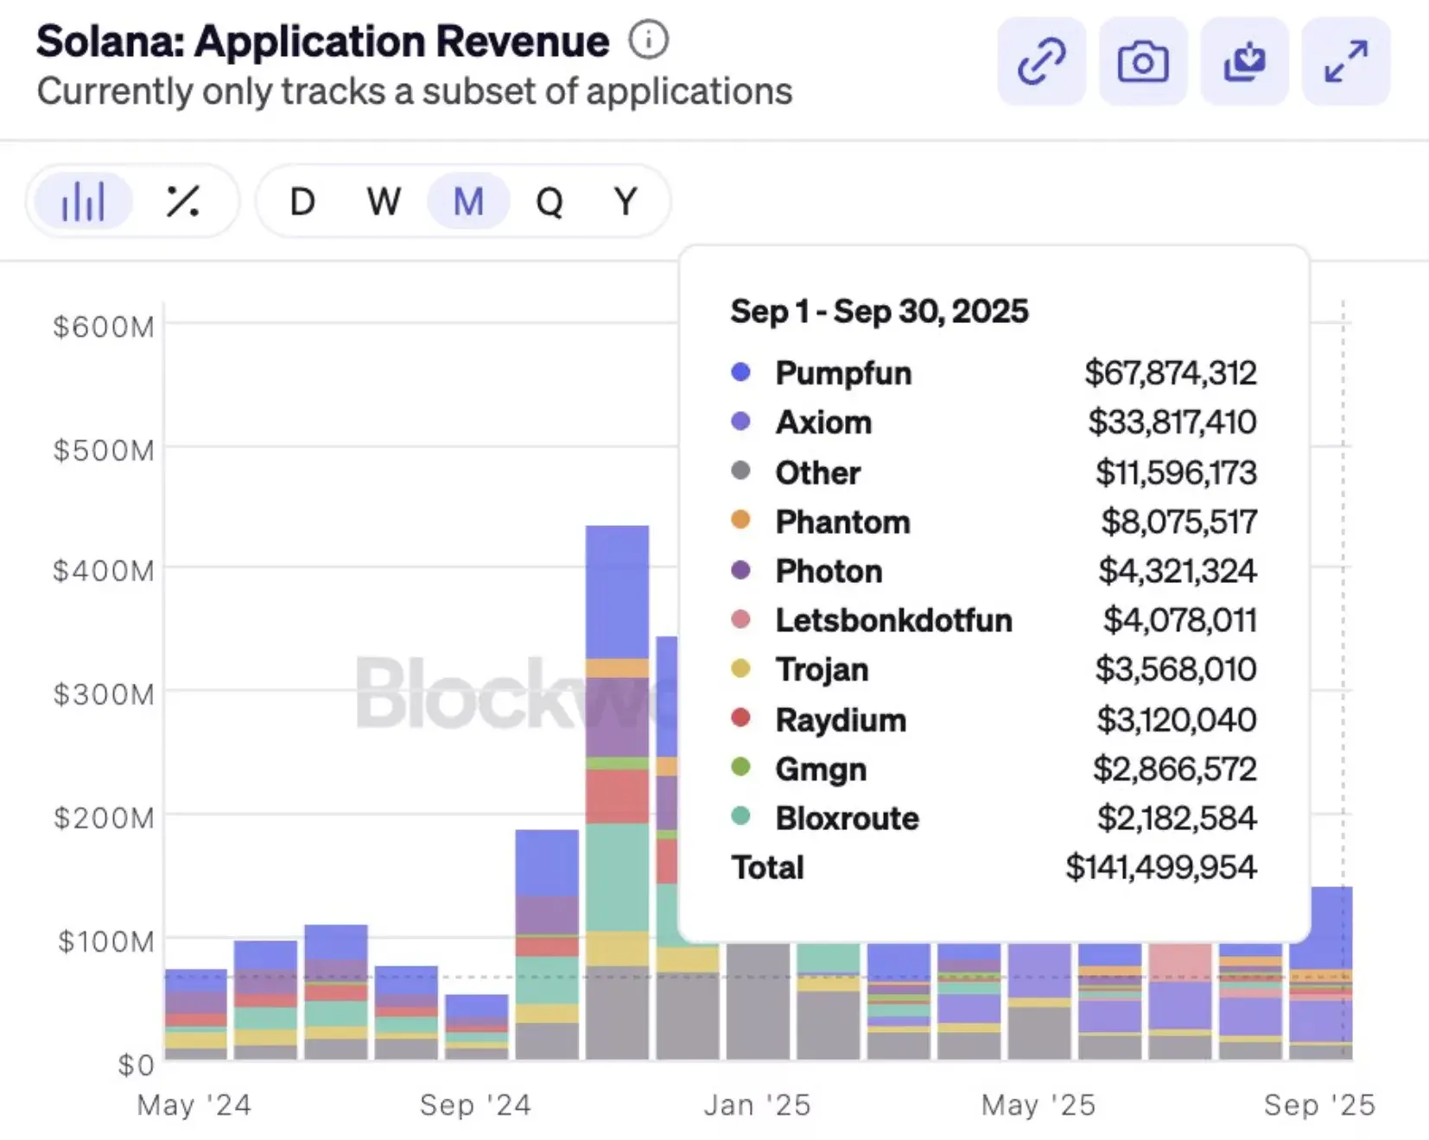Viewport: 1429px width, 1140px height.
Task: Click the Sep '25 x-axis label
Action: tap(1318, 1105)
